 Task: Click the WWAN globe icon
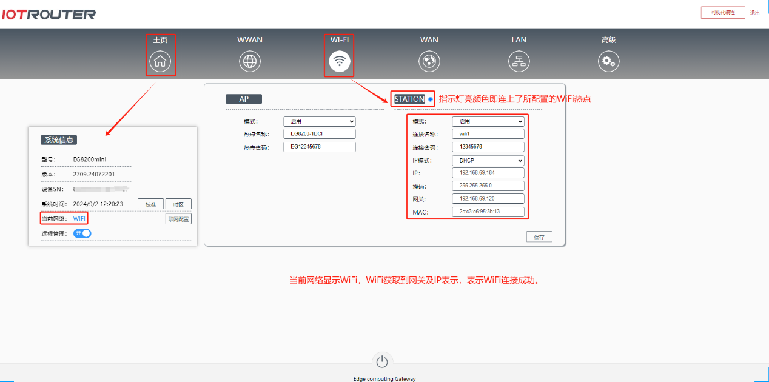pos(249,61)
